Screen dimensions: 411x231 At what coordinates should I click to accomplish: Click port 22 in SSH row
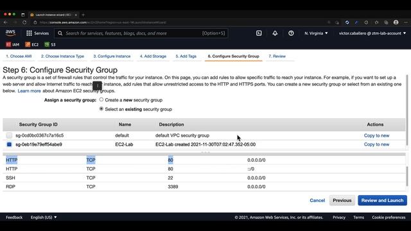(170, 178)
